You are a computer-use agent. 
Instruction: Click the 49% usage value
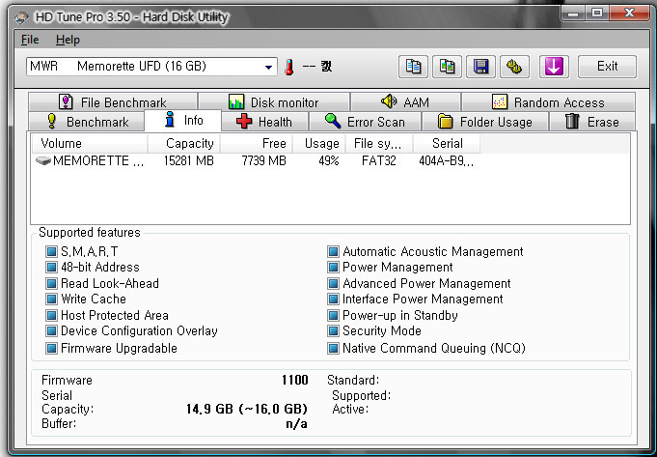click(x=328, y=160)
